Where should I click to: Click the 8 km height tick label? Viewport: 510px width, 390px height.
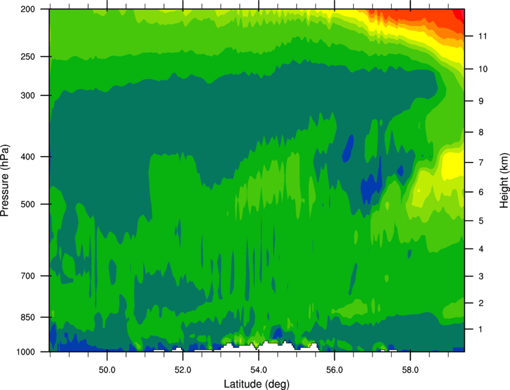pos(481,133)
